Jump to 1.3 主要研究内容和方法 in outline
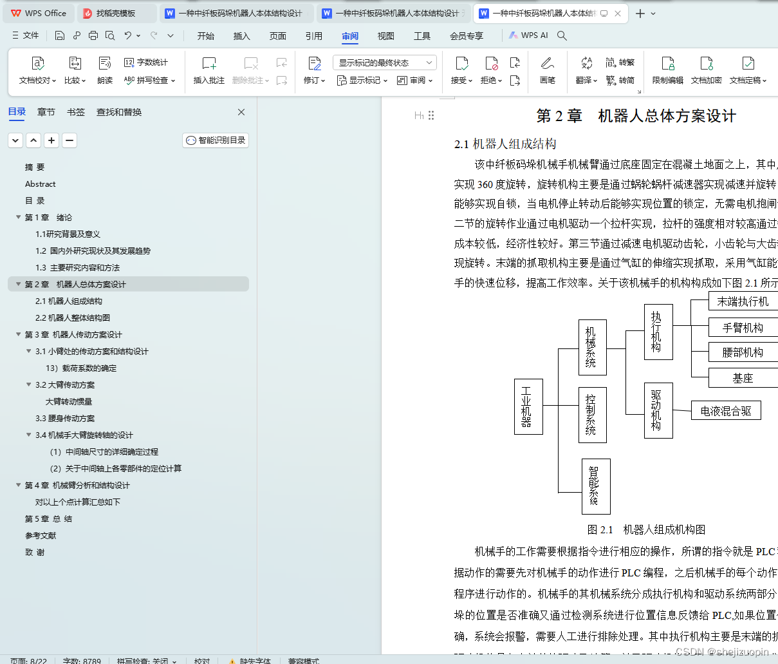 pyautogui.click(x=78, y=267)
